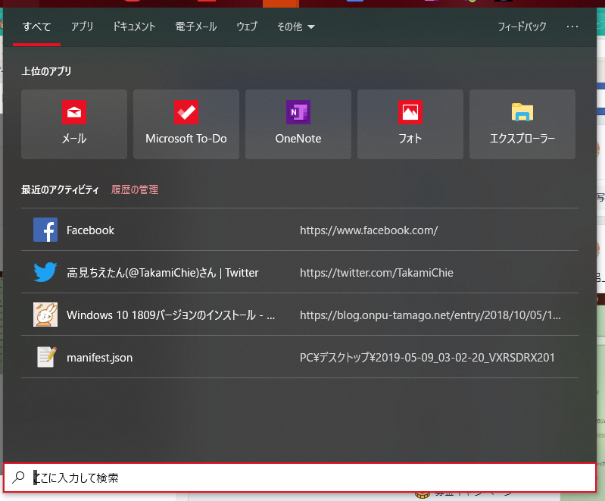Open the メール app tile
This screenshot has width=605, height=501.
[74, 124]
